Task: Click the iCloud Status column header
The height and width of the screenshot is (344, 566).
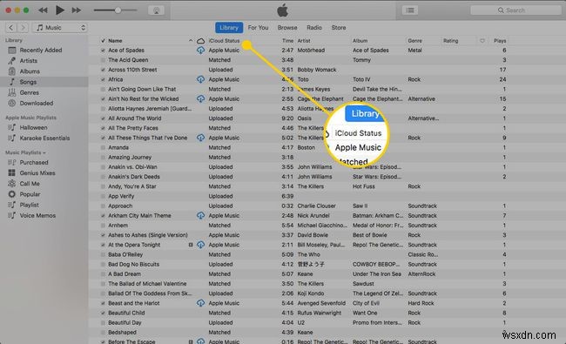Action: tap(224, 41)
